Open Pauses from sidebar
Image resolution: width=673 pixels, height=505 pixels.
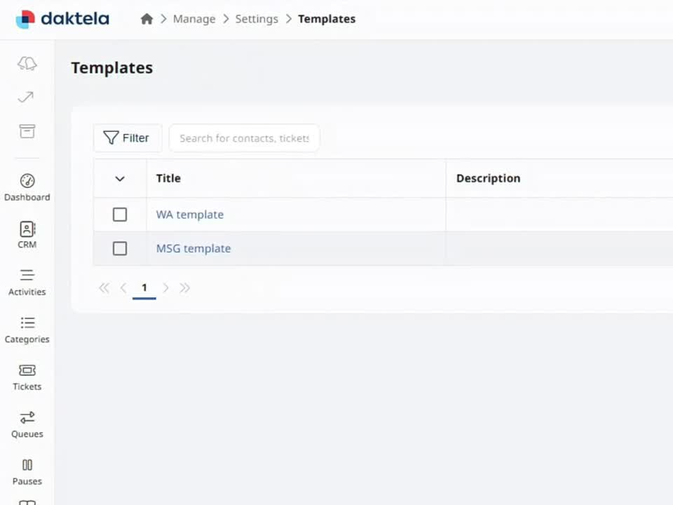coord(27,471)
